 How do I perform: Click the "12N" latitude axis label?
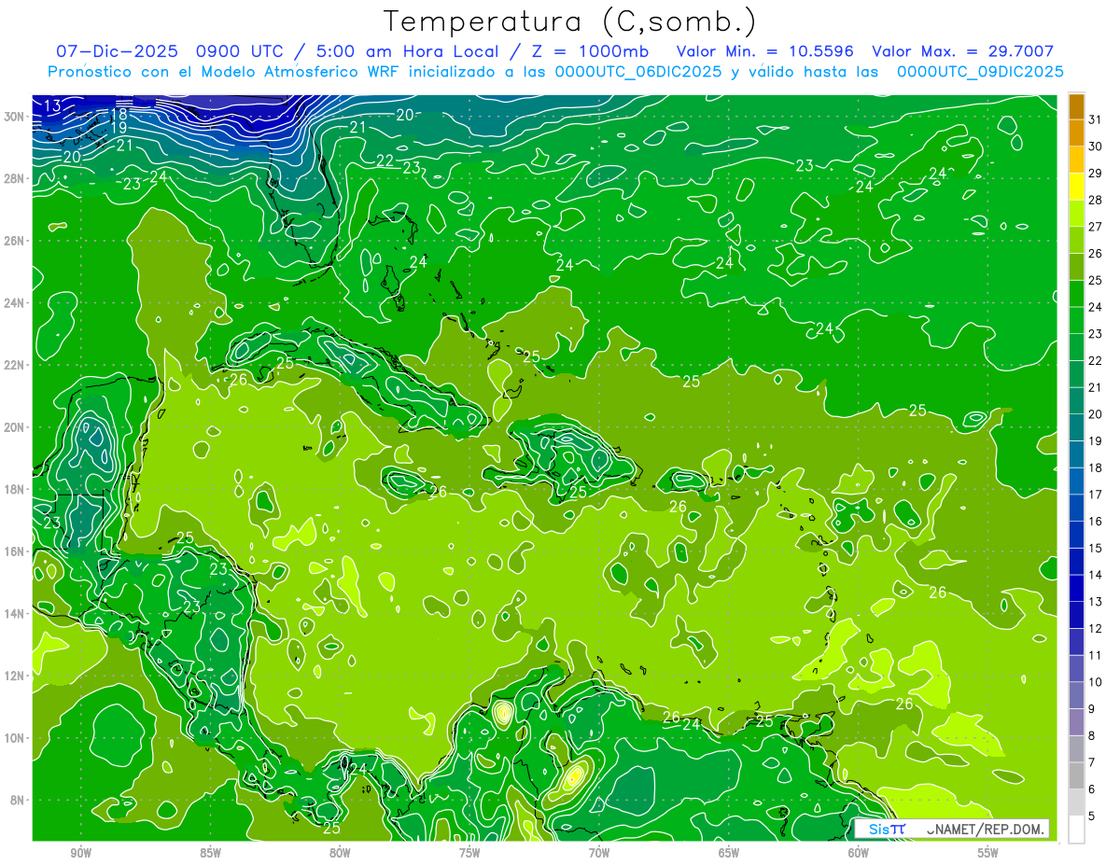coord(14,676)
